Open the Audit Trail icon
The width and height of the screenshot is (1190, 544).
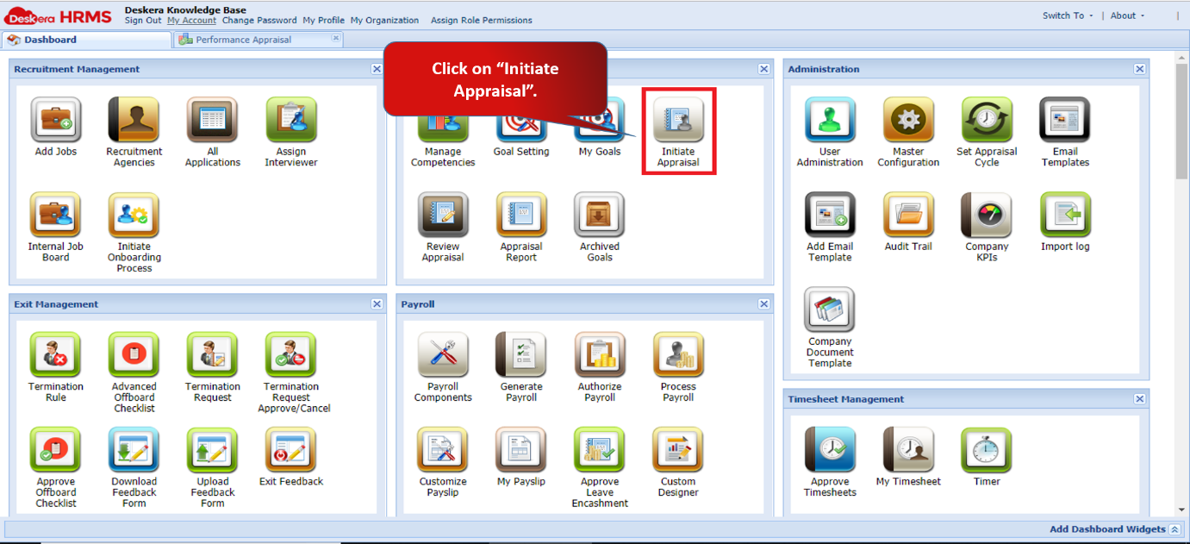(908, 216)
